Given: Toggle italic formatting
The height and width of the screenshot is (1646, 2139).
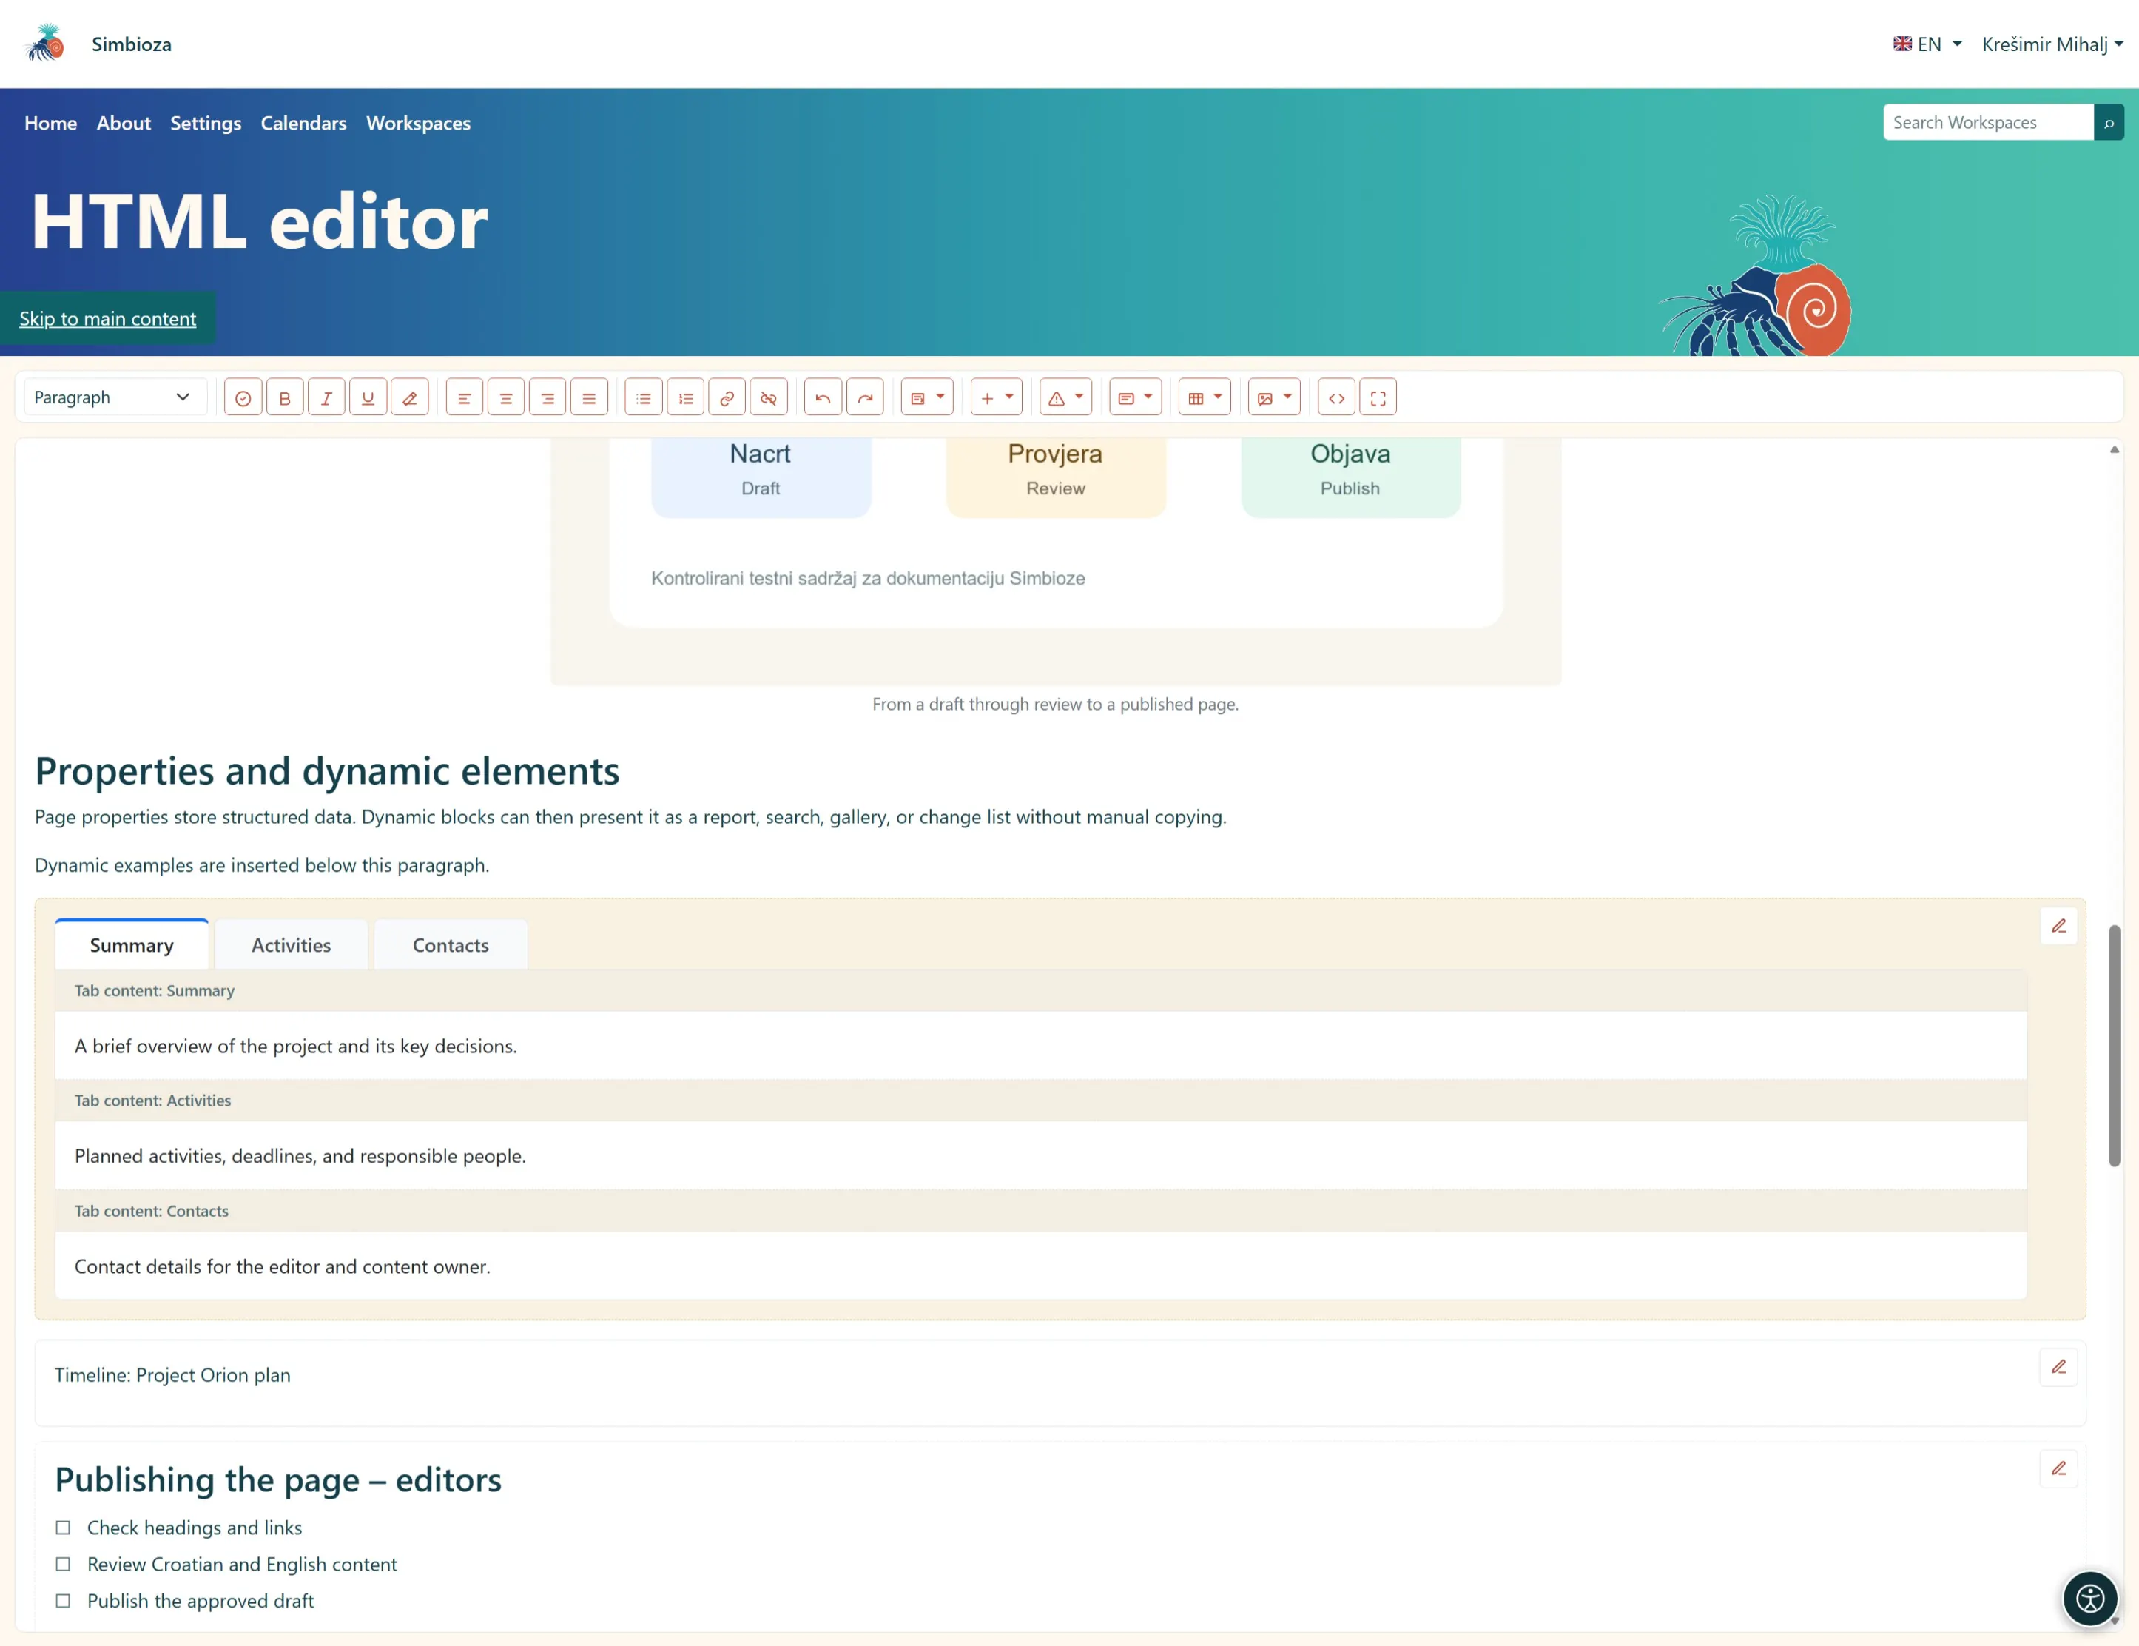Looking at the screenshot, I should pyautogui.click(x=326, y=397).
